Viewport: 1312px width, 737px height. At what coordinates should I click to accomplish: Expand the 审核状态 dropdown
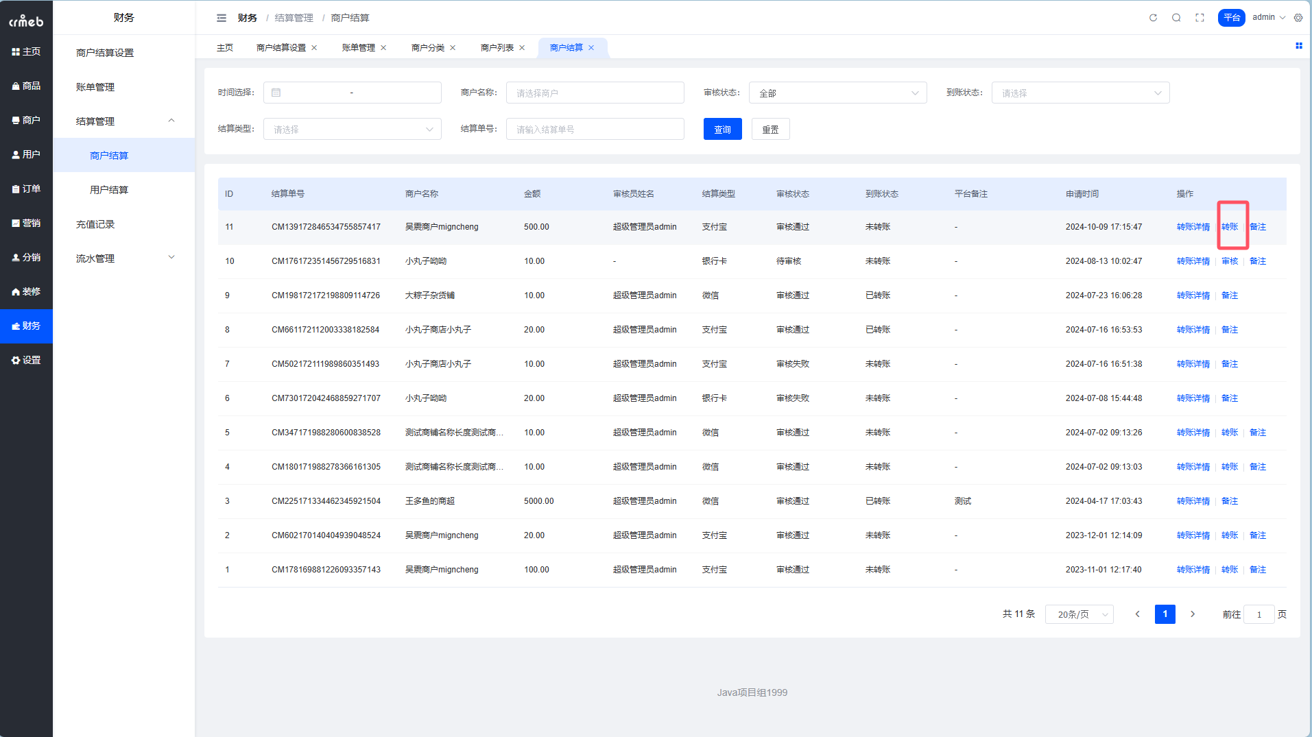(837, 93)
